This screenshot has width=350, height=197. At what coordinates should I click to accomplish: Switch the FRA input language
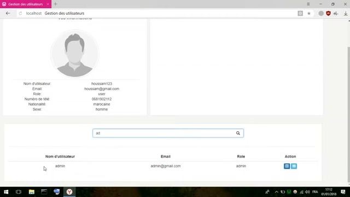[315, 192]
